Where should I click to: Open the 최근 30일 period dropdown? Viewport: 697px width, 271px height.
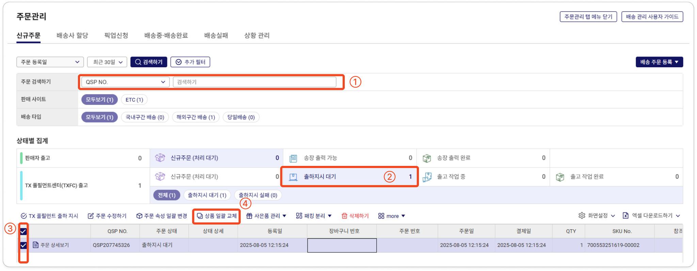tap(107, 62)
